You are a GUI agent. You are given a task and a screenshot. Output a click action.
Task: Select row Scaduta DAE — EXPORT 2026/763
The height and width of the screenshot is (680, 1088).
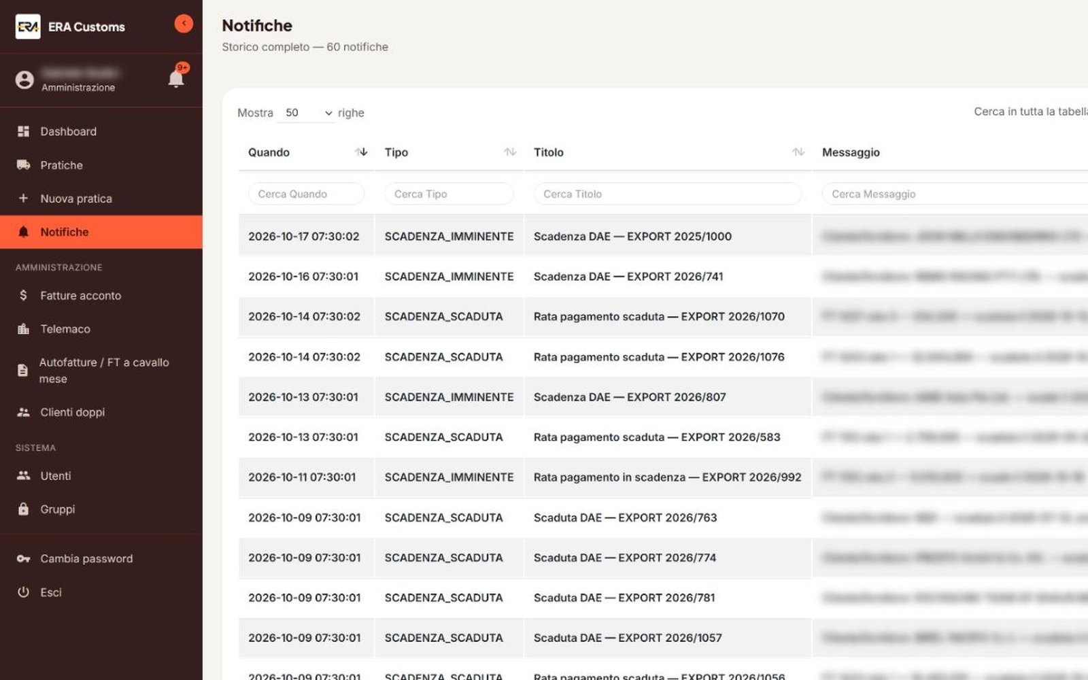coord(663,517)
